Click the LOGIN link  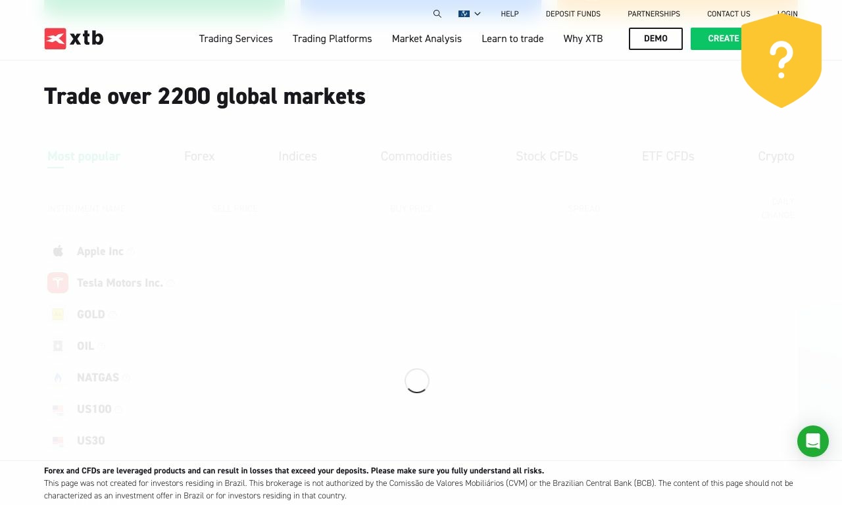(x=787, y=14)
